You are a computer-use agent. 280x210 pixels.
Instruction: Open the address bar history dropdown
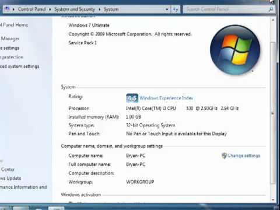[167, 9]
